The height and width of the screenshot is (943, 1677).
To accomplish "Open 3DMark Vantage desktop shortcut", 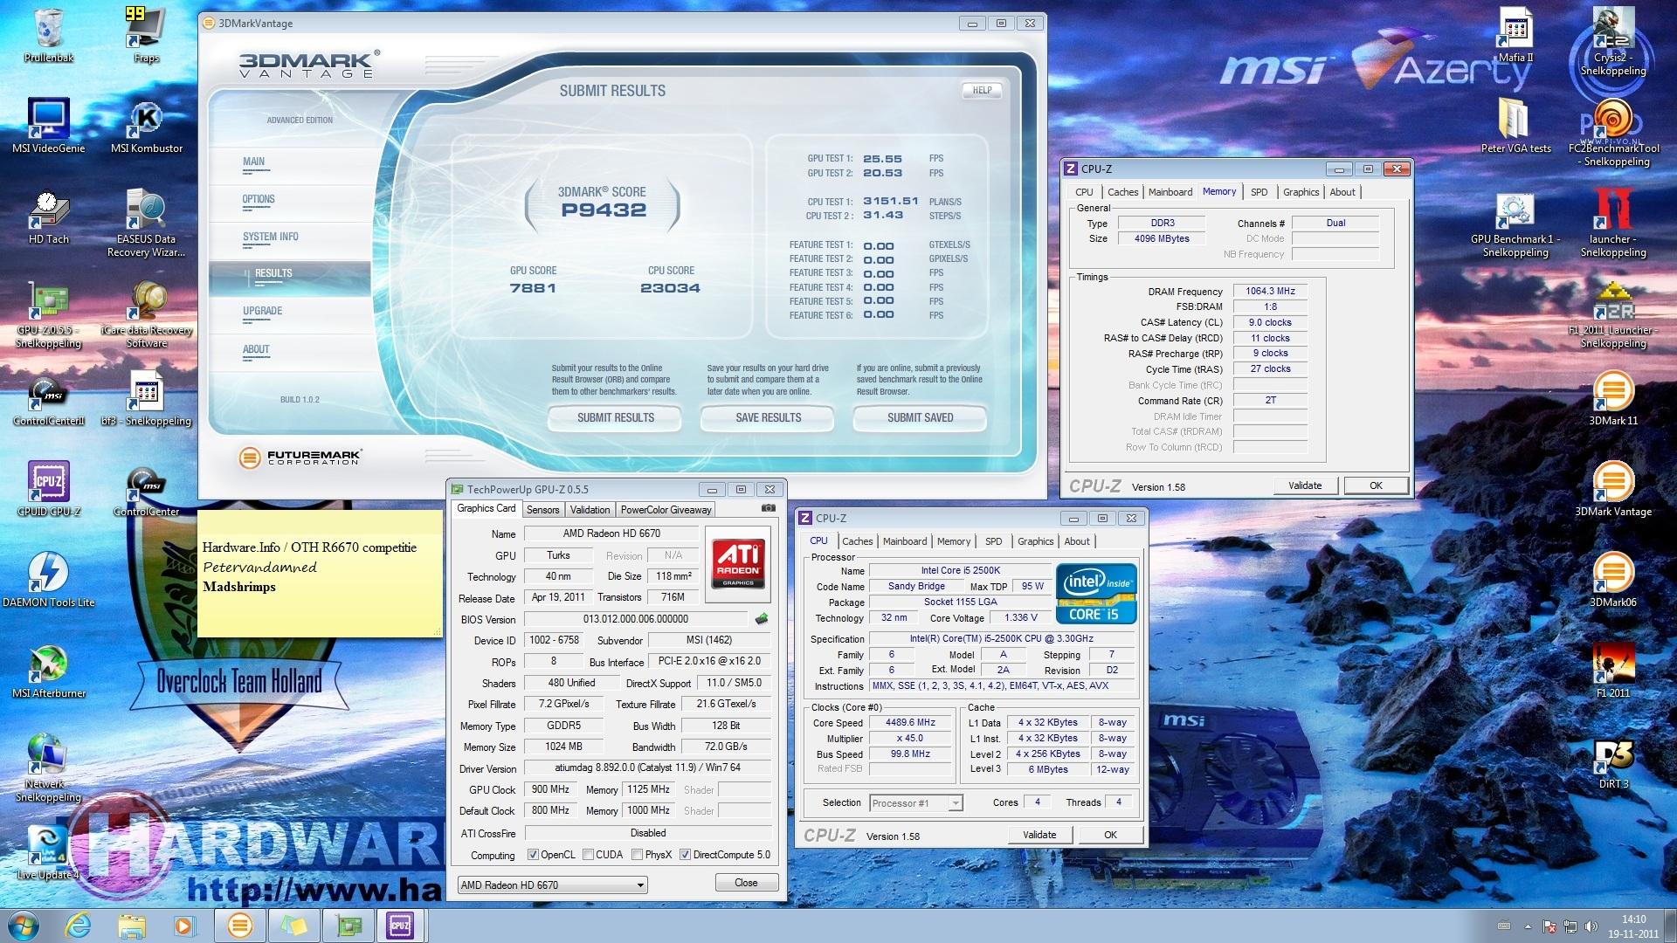I will pyautogui.click(x=1613, y=489).
